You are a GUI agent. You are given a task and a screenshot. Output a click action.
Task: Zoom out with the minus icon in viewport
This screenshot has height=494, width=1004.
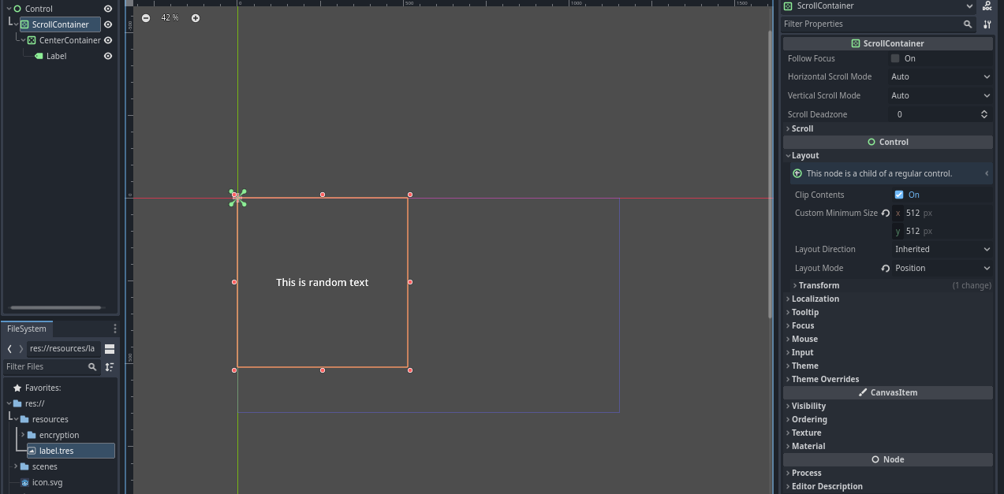pyautogui.click(x=145, y=17)
